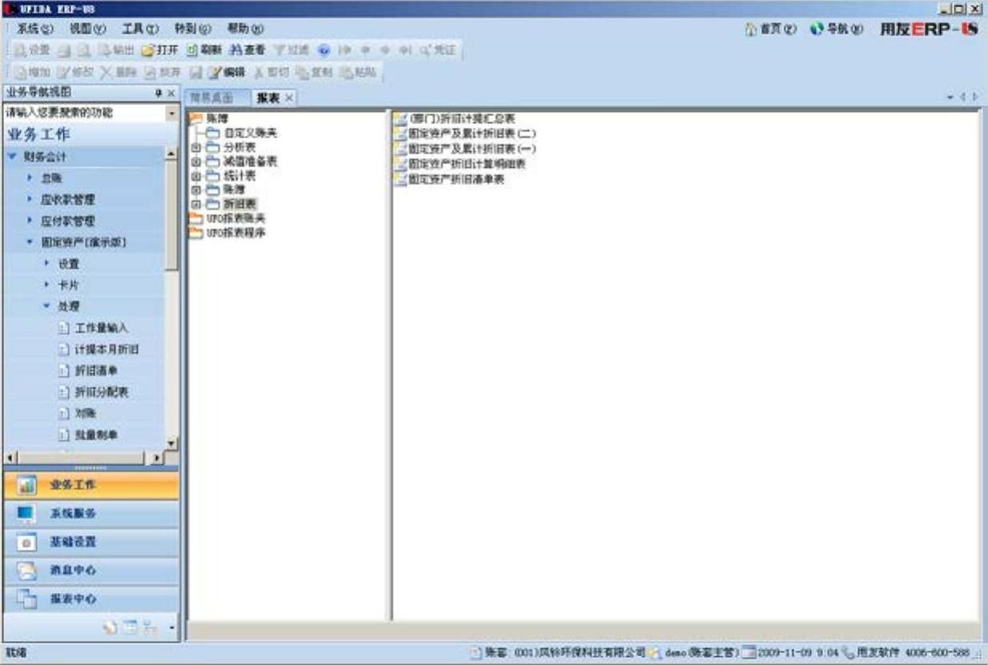
Task: Select the 自定义账夹 folder
Action: tap(241, 133)
